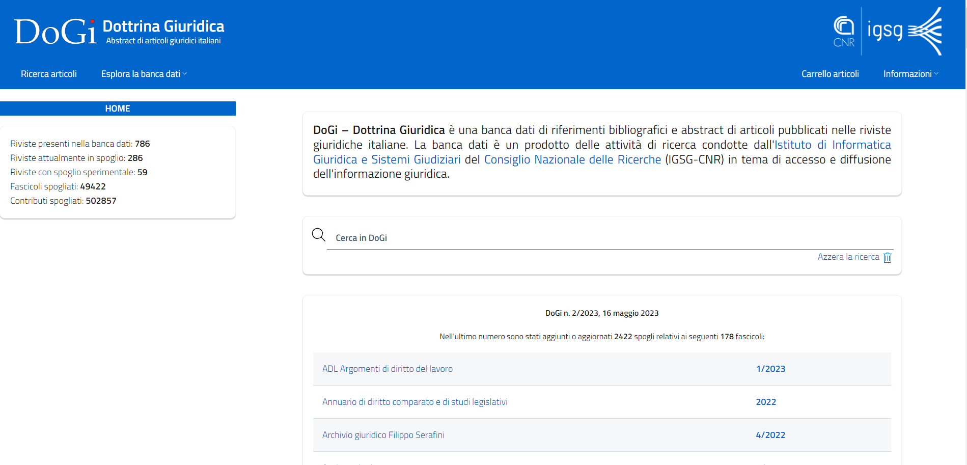
Task: Open Istituto di Informatica Giuridica link
Action: click(832, 145)
